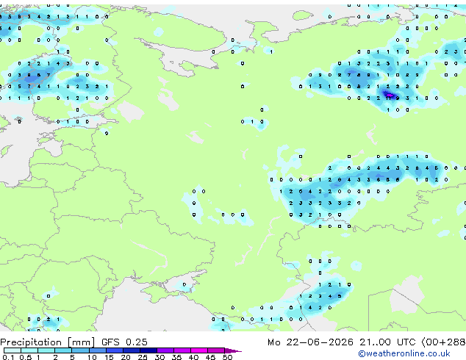This screenshot has width=466, height=360.
Task: Click the 45–50 mm legend color box
Action: click(x=216, y=350)
